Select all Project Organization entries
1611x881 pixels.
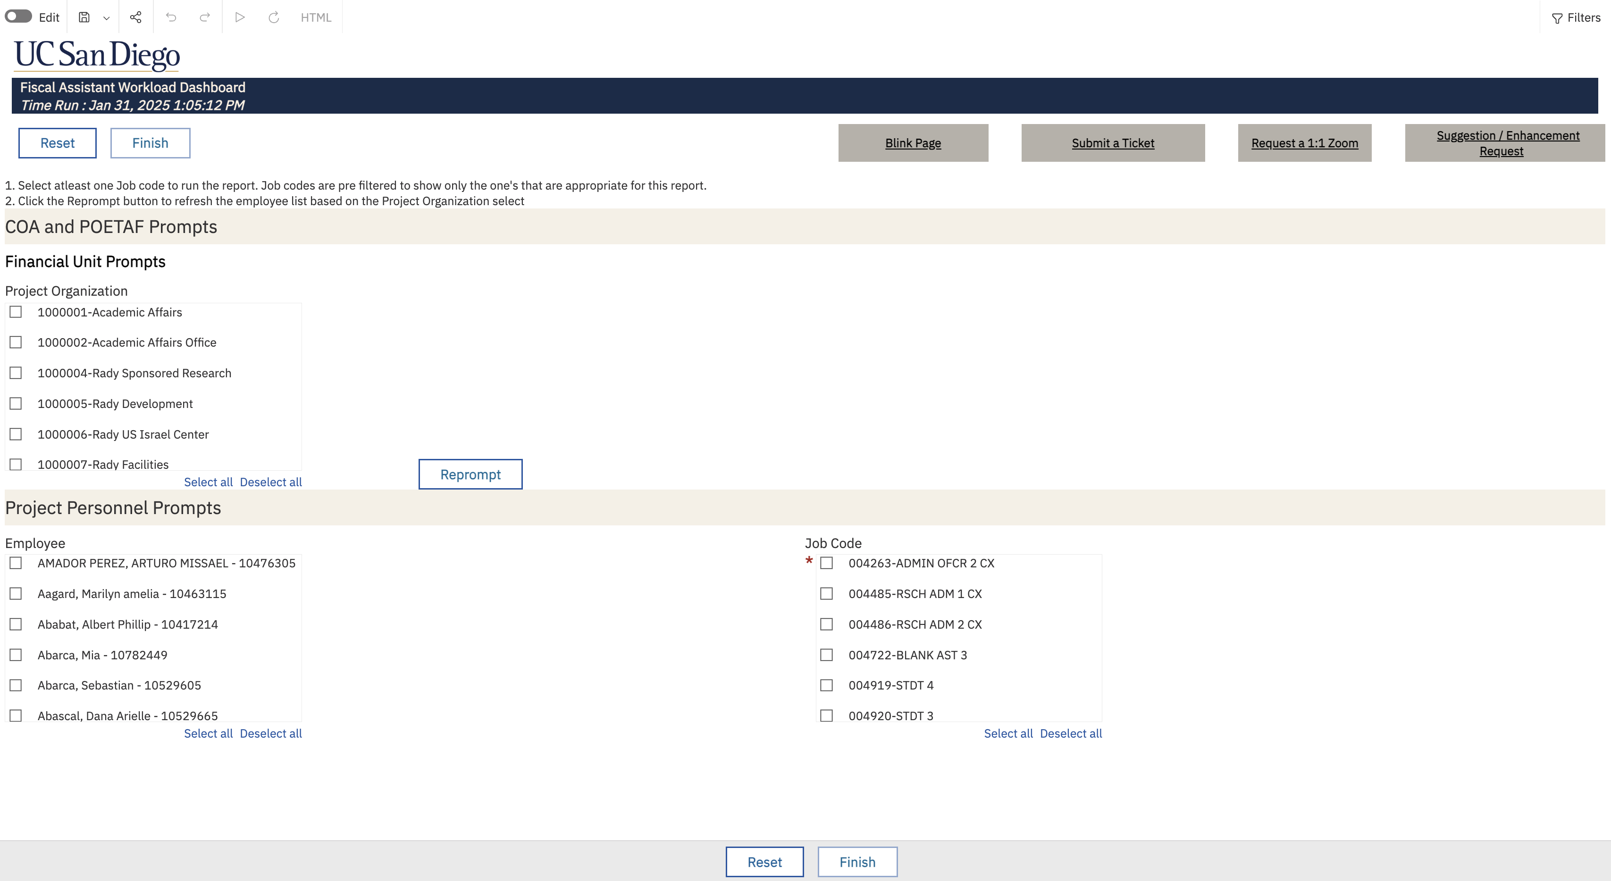pos(208,482)
